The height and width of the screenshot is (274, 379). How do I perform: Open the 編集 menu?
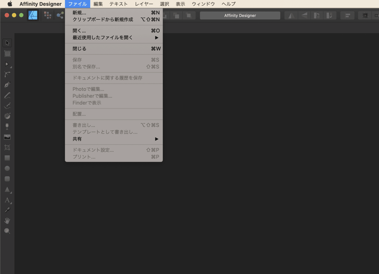coord(98,4)
